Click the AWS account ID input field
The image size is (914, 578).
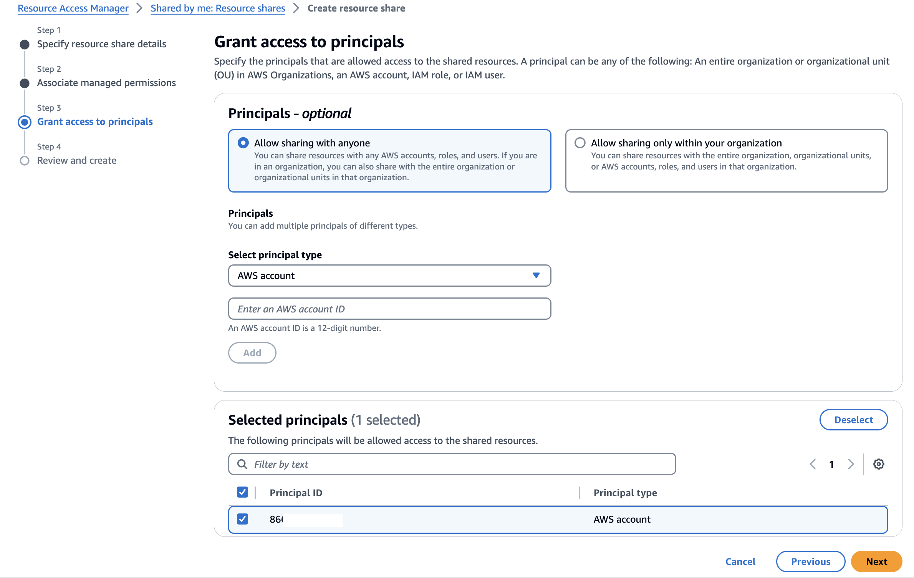tap(389, 309)
